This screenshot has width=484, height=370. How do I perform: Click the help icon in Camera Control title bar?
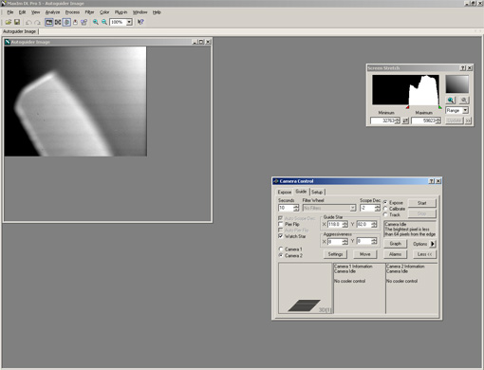pos(432,181)
